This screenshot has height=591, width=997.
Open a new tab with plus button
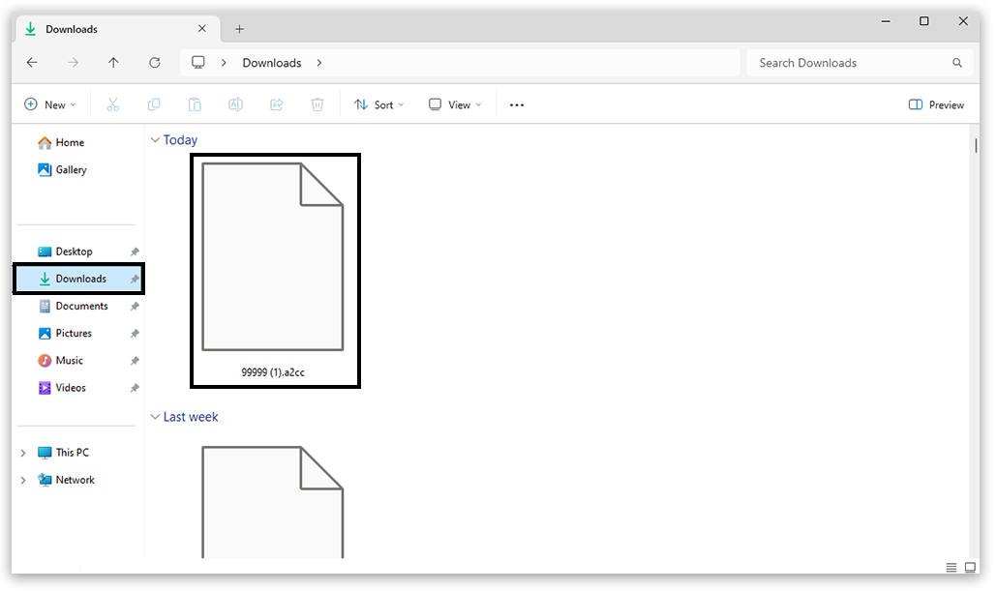click(240, 29)
